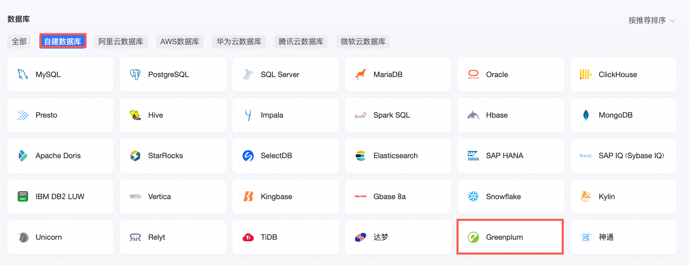Select the 自建数据库 tab
Image resolution: width=689 pixels, height=265 pixels.
tap(63, 41)
